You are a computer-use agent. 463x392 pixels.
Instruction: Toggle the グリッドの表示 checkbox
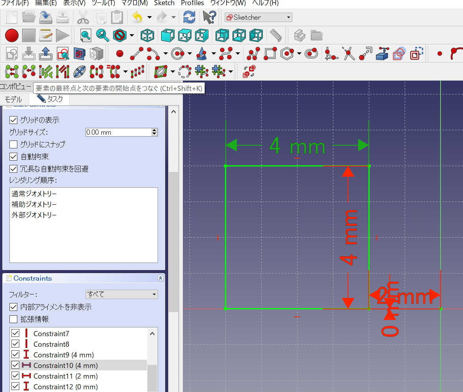(x=13, y=120)
